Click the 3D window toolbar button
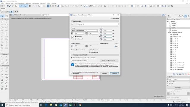The image size is (190, 107). tap(92, 6)
